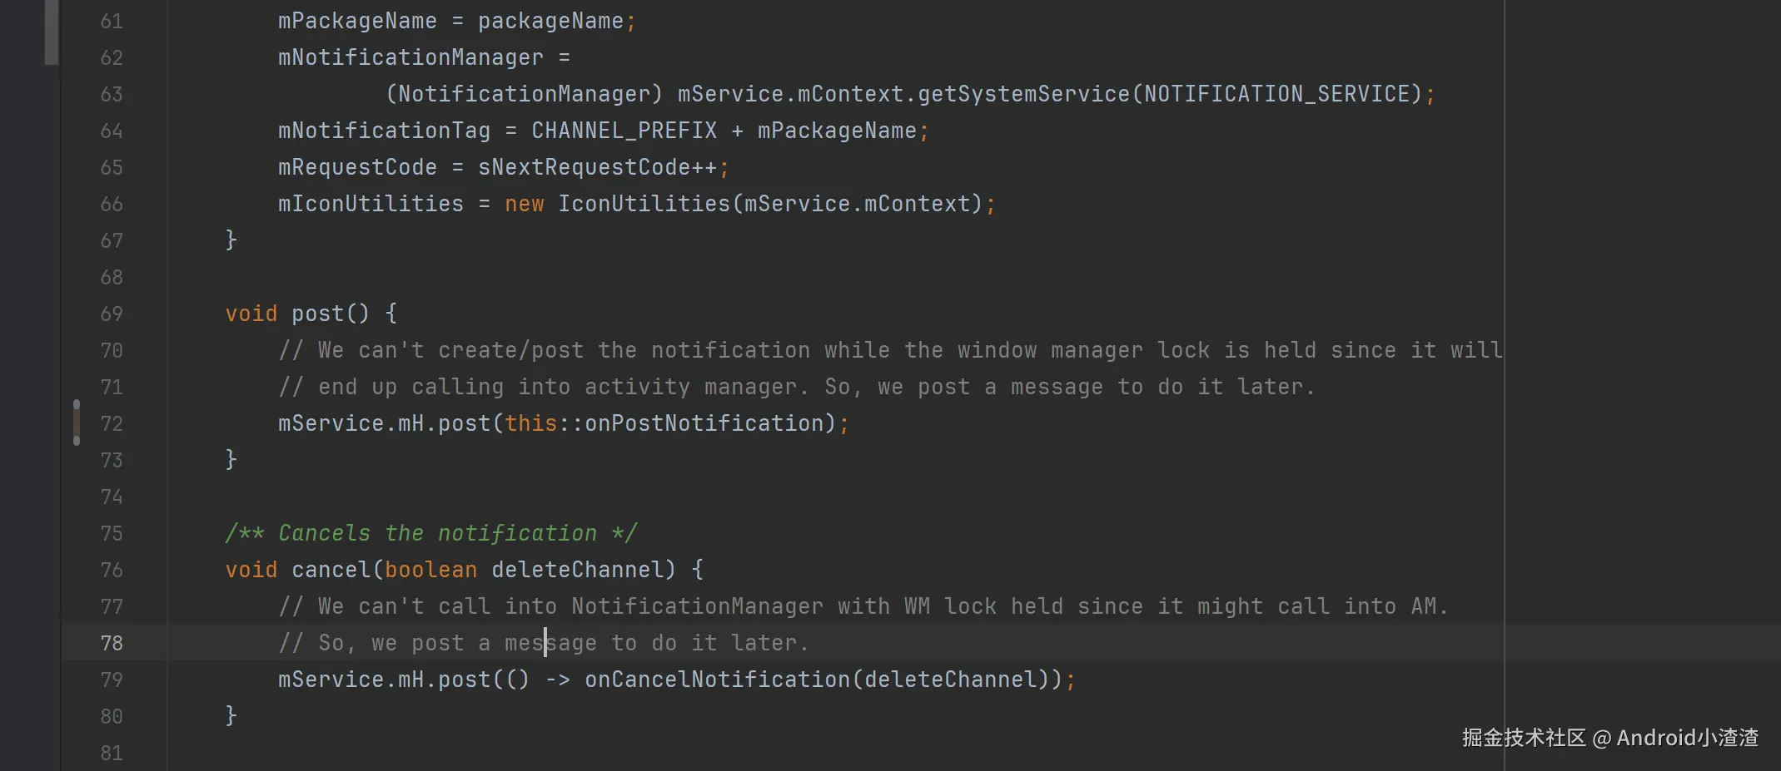Image resolution: width=1781 pixels, height=771 pixels.
Task: Click the getSystemService method call
Action: pyautogui.click(x=1023, y=94)
